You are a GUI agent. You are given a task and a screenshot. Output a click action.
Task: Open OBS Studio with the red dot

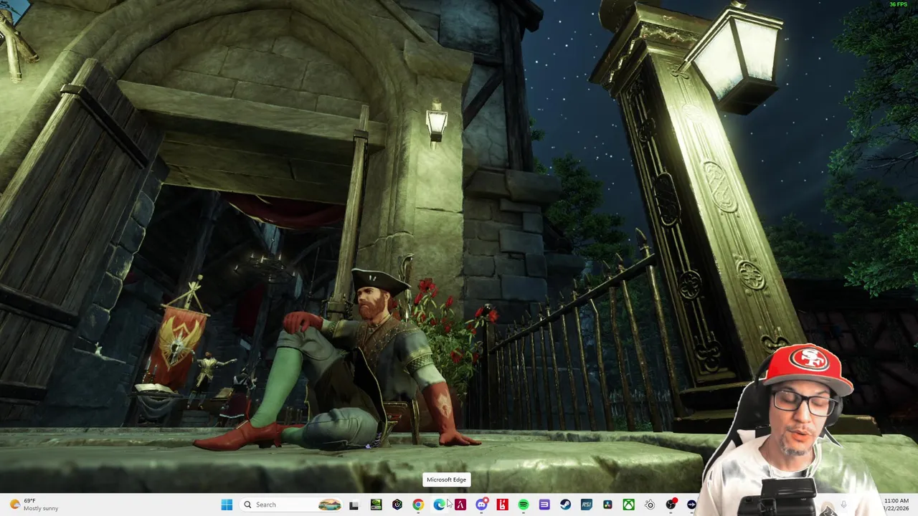click(x=671, y=505)
